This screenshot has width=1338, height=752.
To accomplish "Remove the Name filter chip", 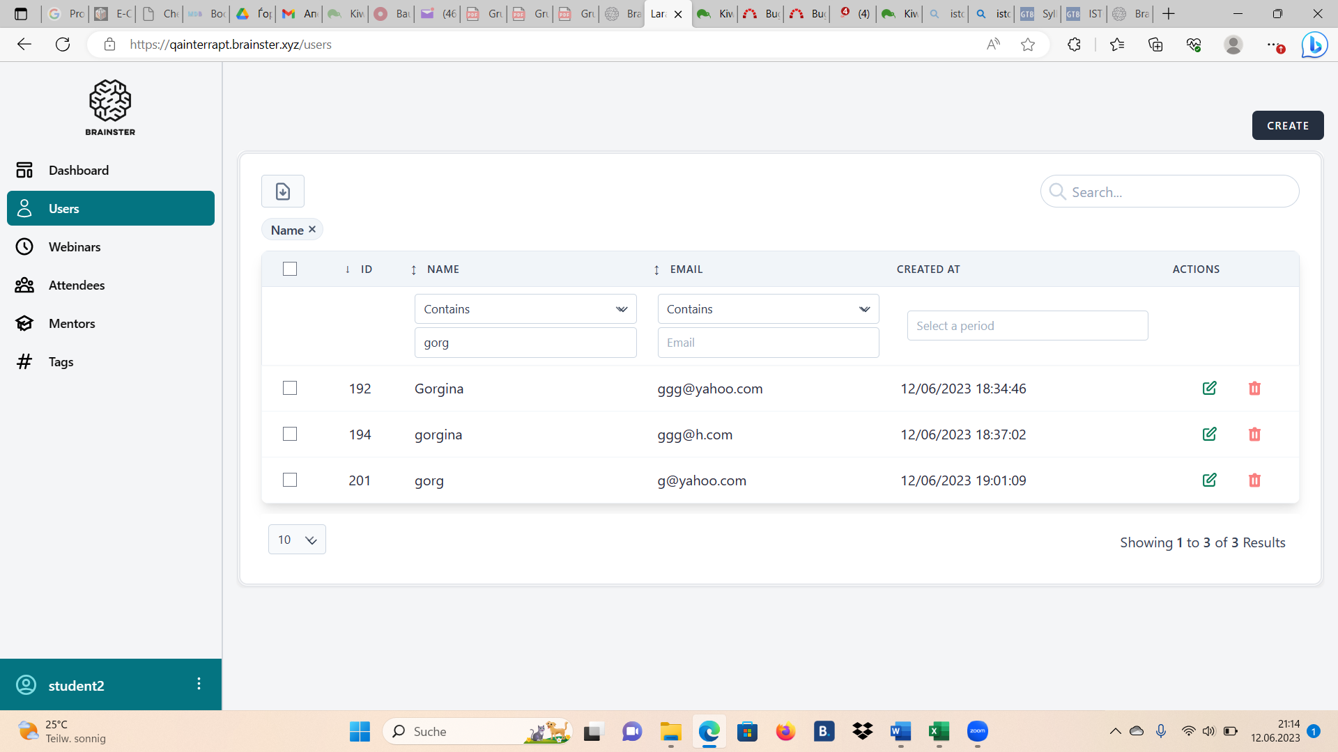I will click(312, 229).
